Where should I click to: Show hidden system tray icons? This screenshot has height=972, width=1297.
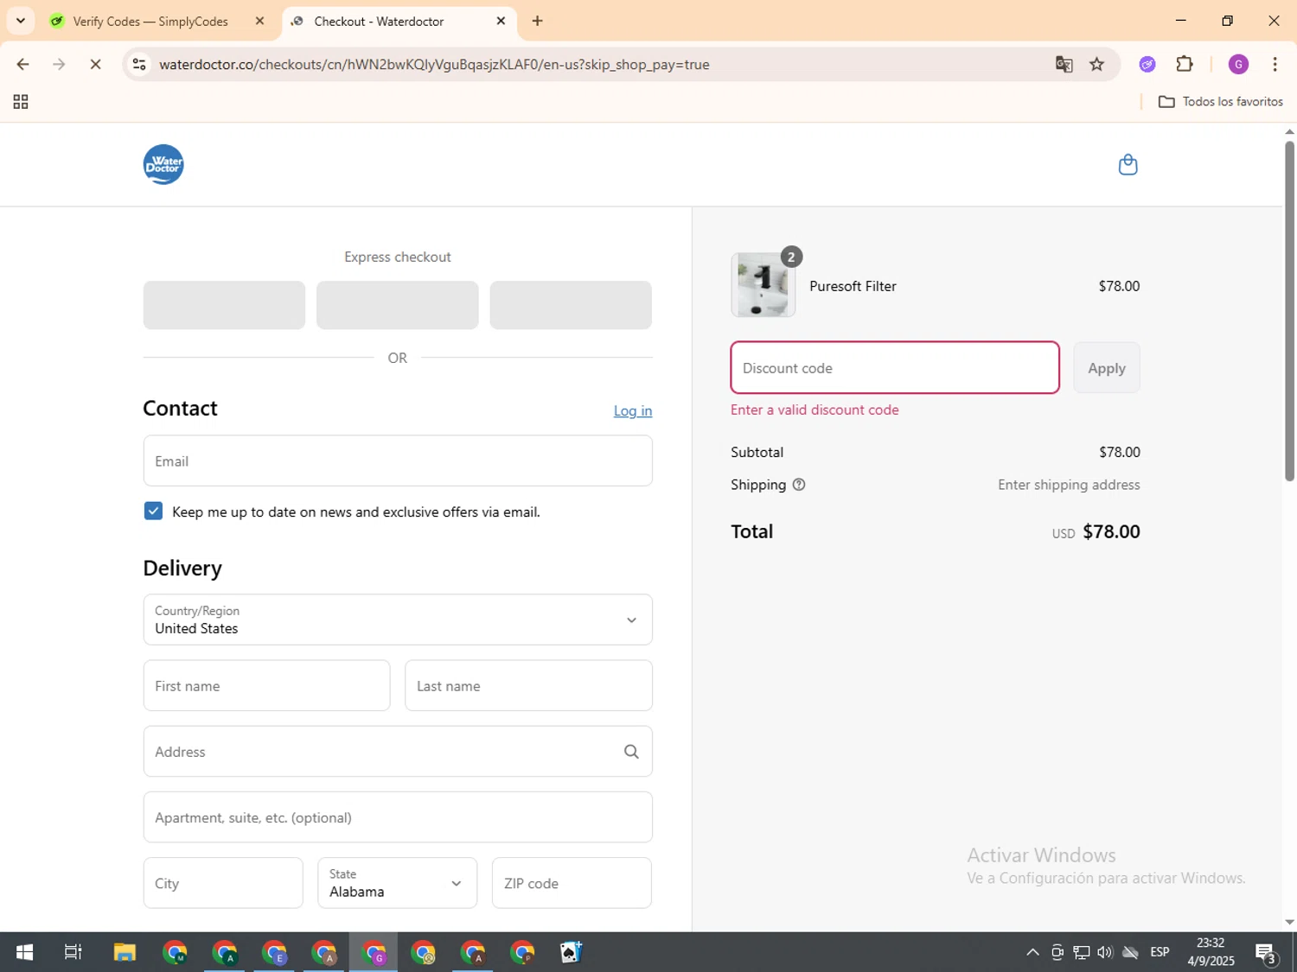click(1032, 952)
